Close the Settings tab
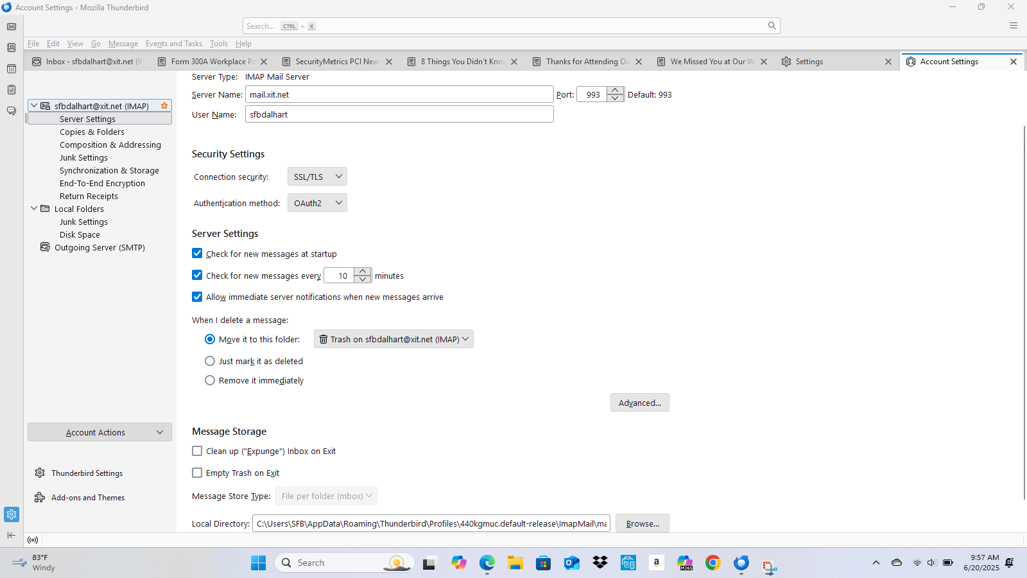Viewport: 1027px width, 578px height. click(x=888, y=62)
